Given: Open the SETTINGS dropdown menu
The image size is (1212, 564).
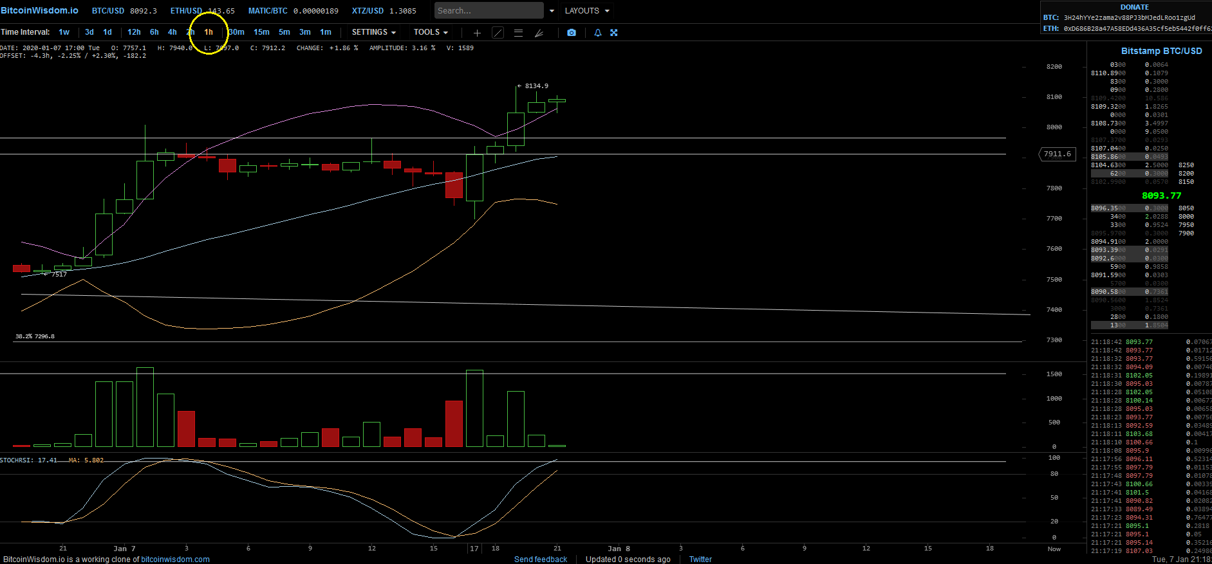Looking at the screenshot, I should point(374,32).
